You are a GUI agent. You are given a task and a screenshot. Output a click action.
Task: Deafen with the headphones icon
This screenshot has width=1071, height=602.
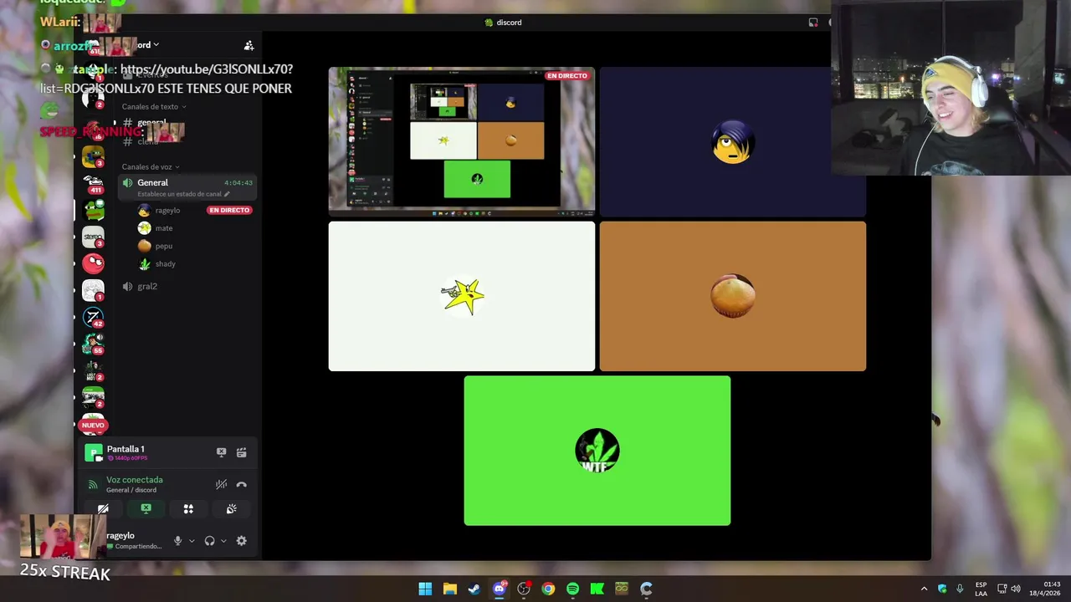pos(209,541)
